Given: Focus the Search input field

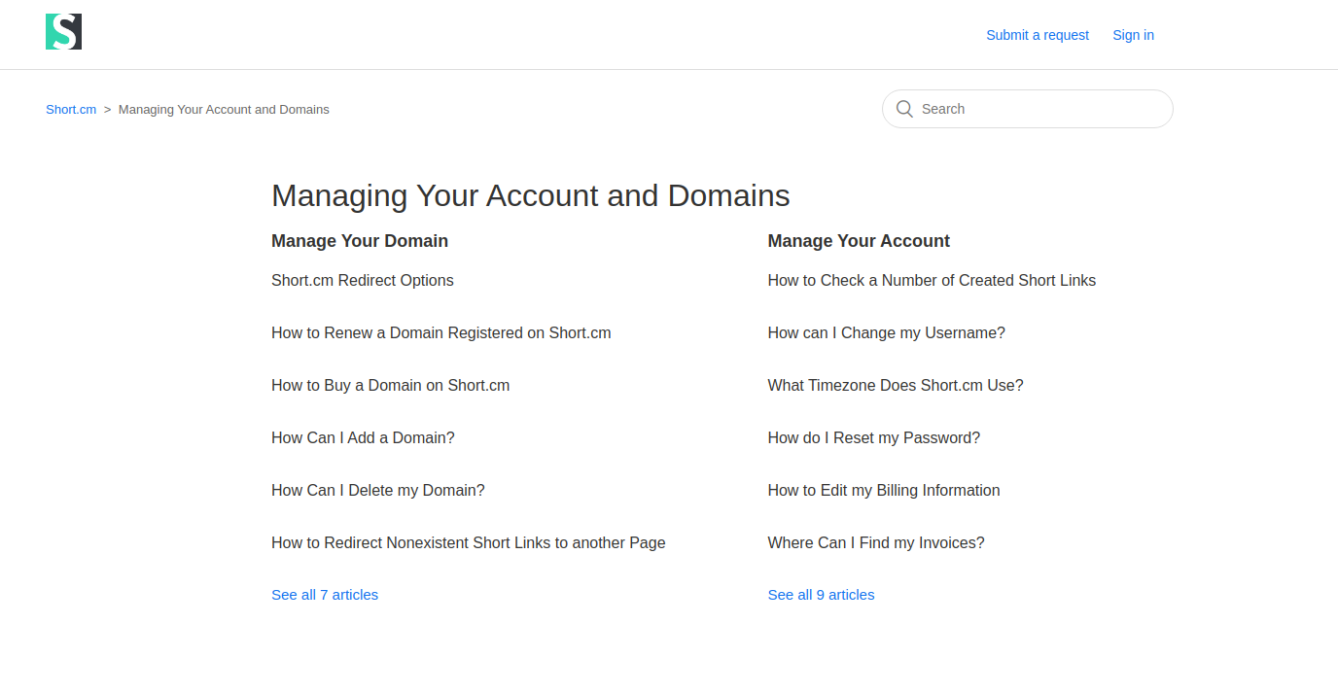Looking at the screenshot, I should tap(1027, 109).
